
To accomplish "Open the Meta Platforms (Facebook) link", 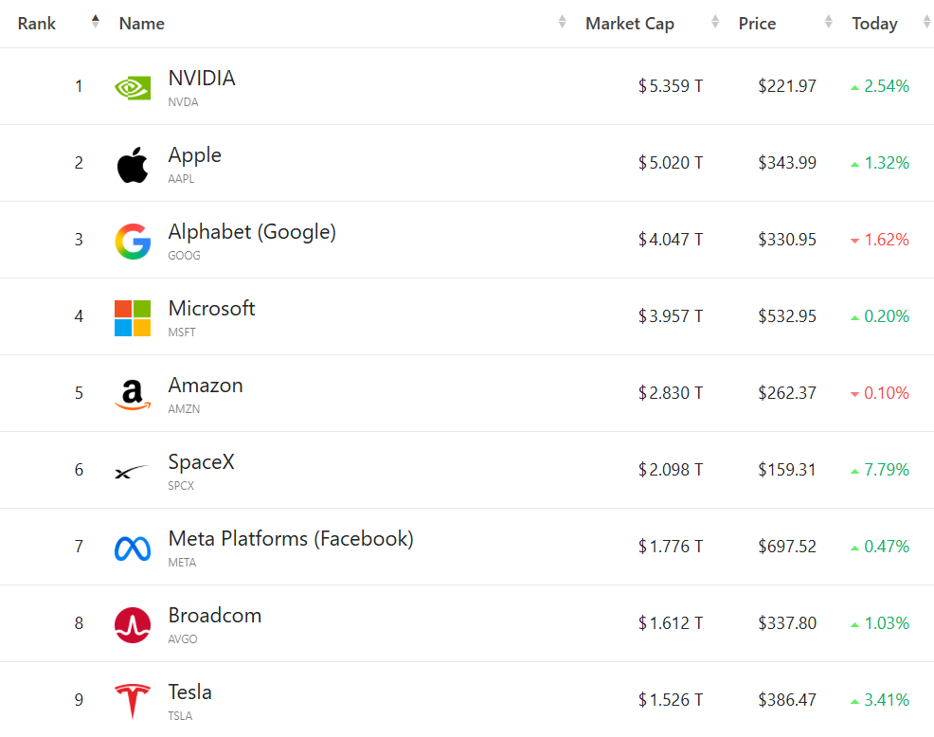I will (291, 539).
